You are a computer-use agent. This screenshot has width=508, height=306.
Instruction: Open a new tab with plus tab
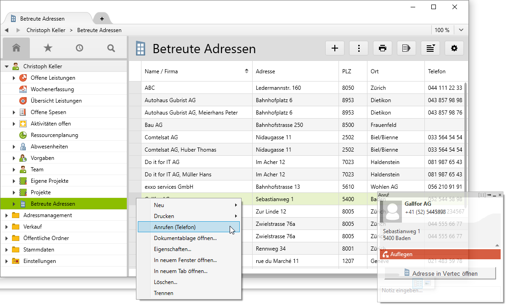click(x=102, y=19)
